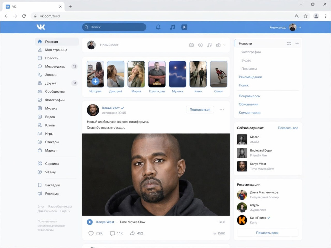Select Комментарии filter
Image resolution: width=331 pixels, height=248 pixels.
250,112
